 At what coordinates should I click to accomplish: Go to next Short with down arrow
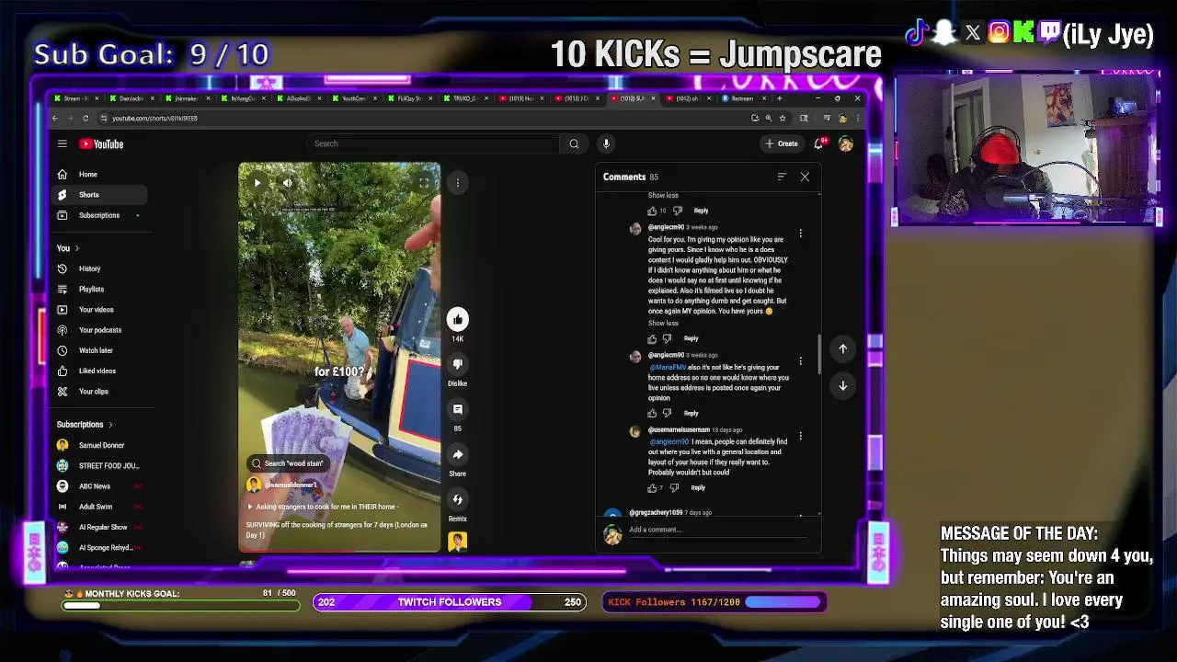click(x=842, y=386)
